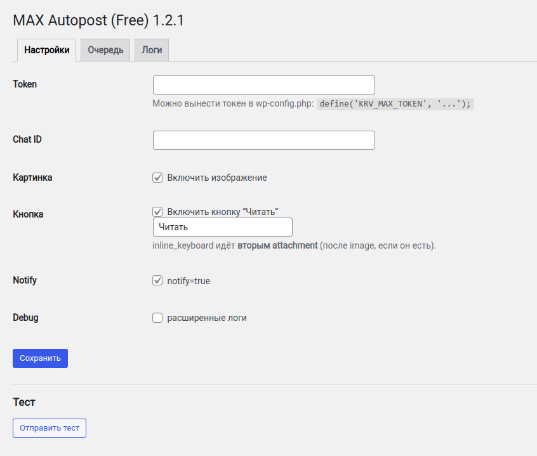Click into the Token input field
The image size is (537, 456).
(x=263, y=85)
